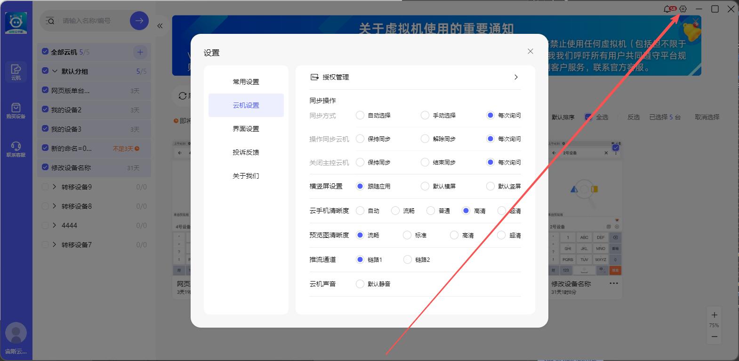
Task: Enable 默认静音 for 云机声音
Action: pos(360,284)
